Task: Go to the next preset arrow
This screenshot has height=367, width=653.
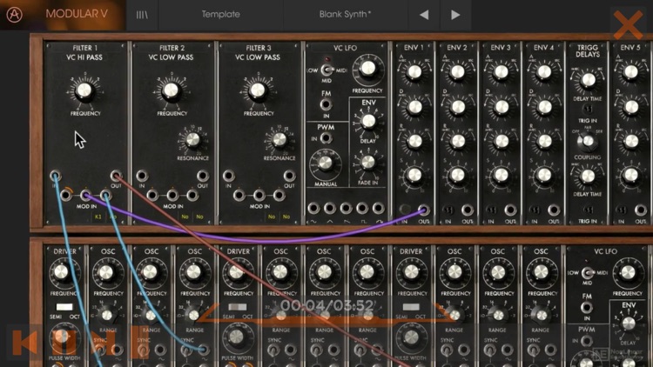Action: pos(455,15)
